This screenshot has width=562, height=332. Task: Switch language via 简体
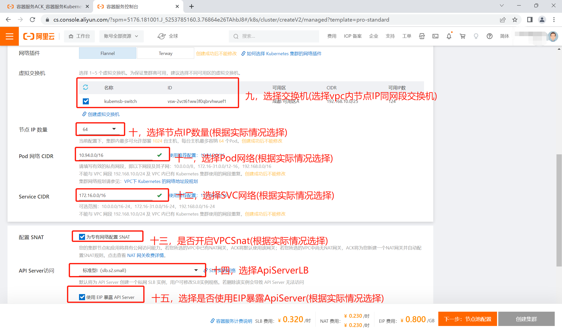pyautogui.click(x=505, y=36)
